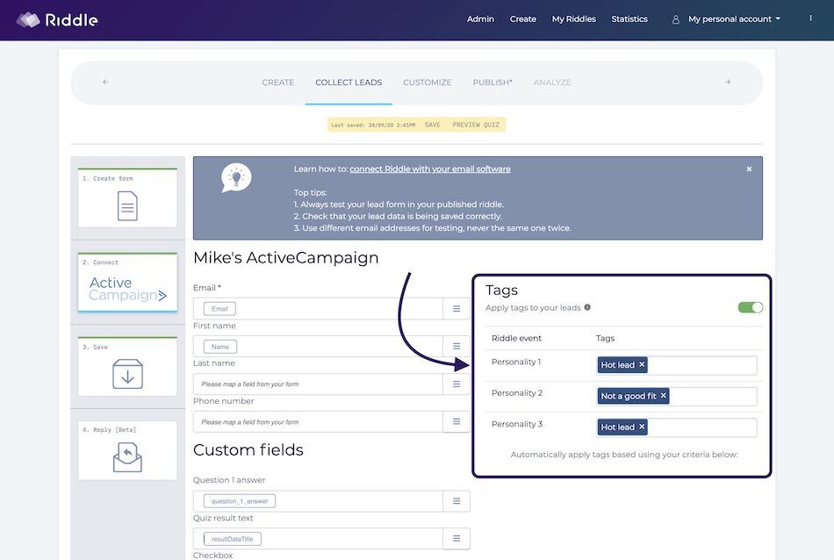Open the vertical three-dot menu in header

[x=810, y=18]
